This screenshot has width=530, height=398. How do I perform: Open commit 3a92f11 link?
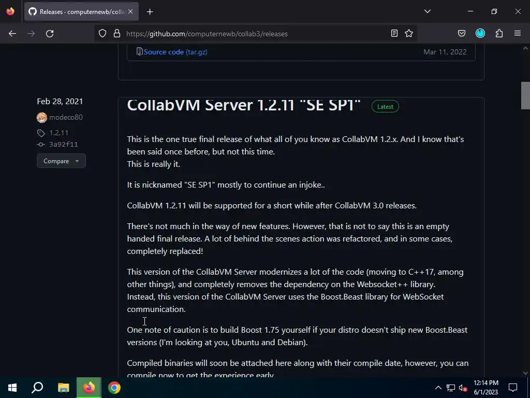(x=64, y=144)
